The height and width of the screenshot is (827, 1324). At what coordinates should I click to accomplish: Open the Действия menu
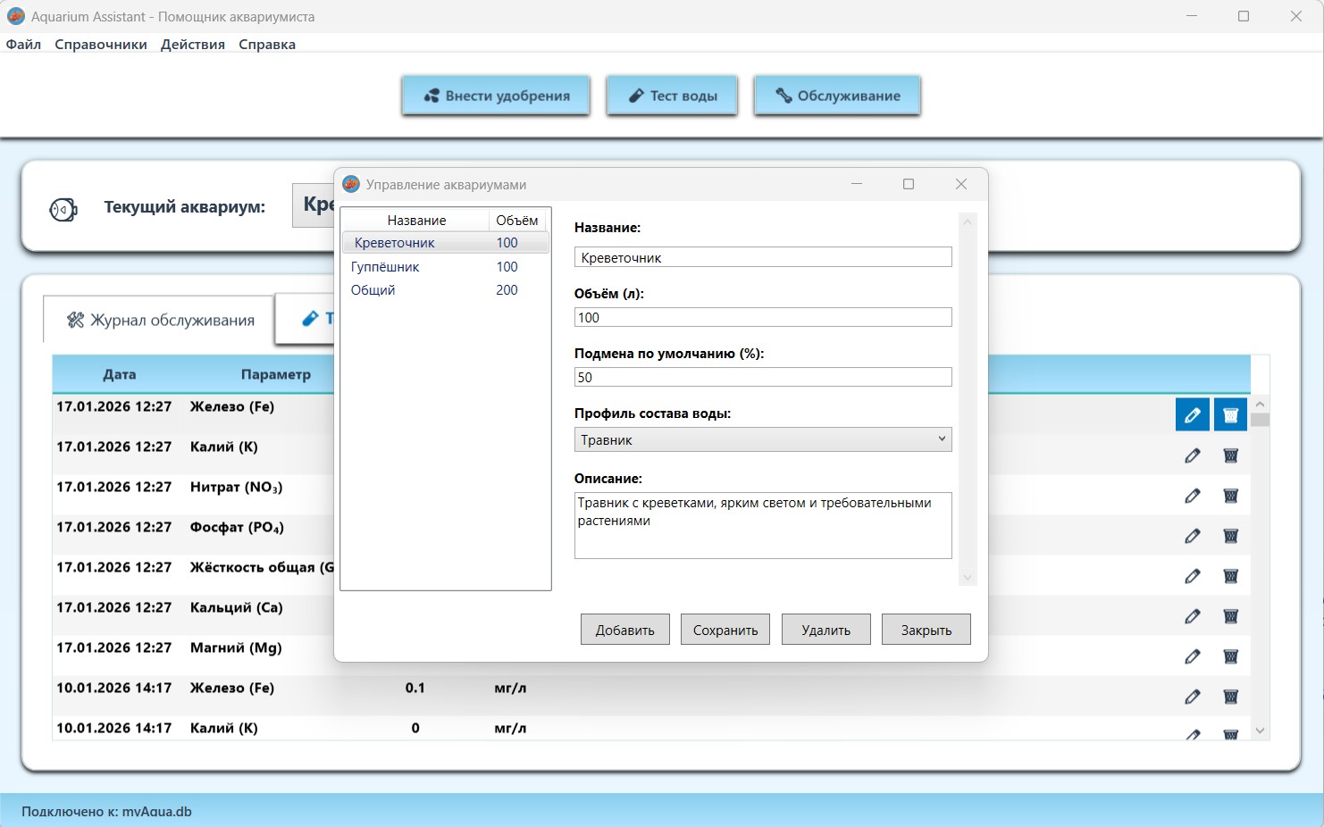coord(193,45)
